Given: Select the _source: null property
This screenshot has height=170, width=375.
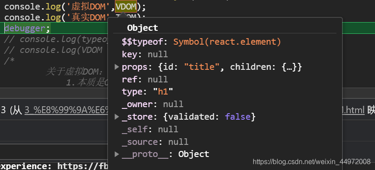Looking at the screenshot, I should 155,142.
